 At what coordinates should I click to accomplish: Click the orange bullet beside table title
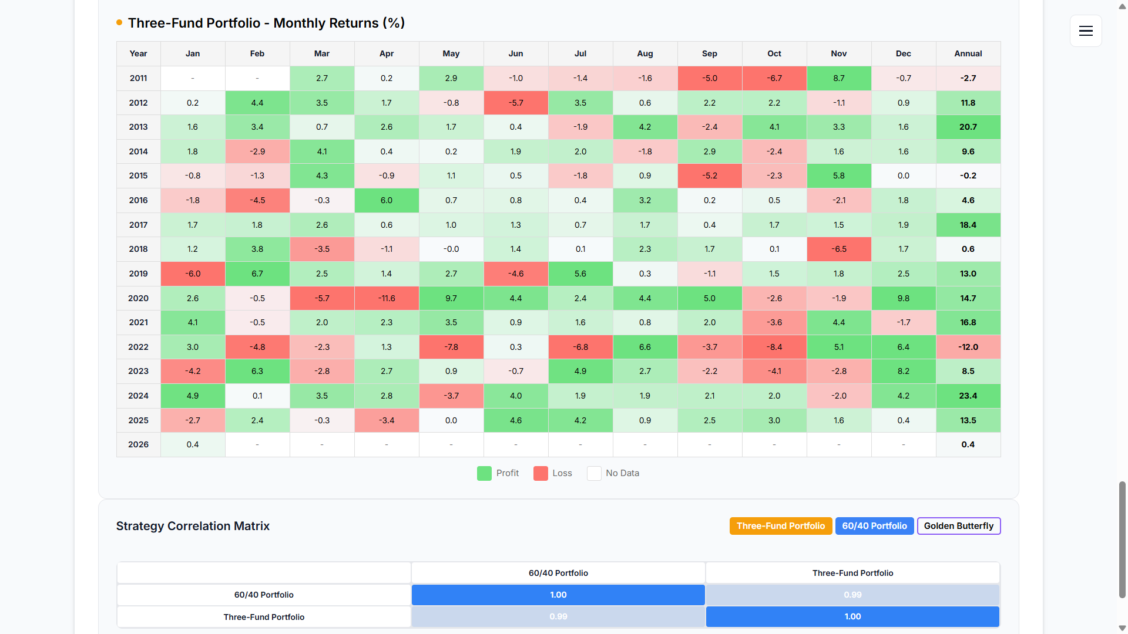119,22
